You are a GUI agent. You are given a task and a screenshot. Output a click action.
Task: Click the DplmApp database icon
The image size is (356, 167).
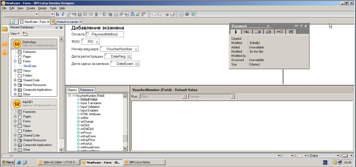click(17, 44)
